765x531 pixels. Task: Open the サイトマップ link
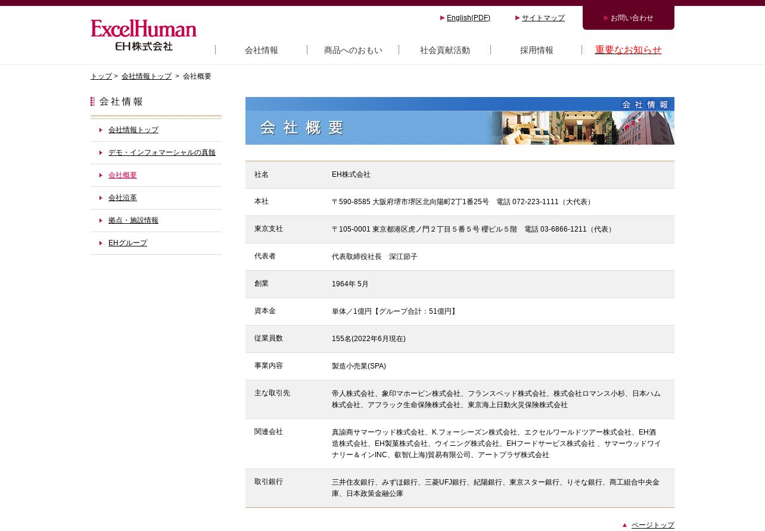[x=543, y=18]
